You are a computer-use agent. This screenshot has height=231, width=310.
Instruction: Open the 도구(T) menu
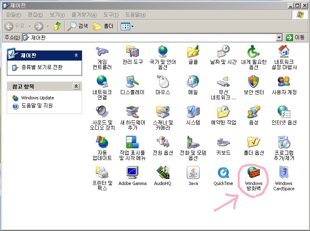pyautogui.click(x=111, y=15)
